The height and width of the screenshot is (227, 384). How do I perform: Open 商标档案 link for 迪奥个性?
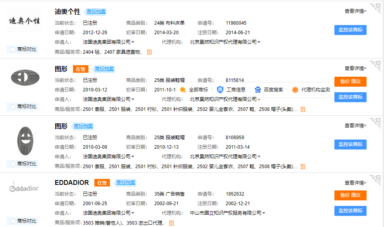96,12
